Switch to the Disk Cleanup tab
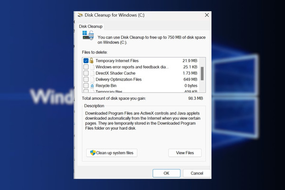 [x=91, y=27]
